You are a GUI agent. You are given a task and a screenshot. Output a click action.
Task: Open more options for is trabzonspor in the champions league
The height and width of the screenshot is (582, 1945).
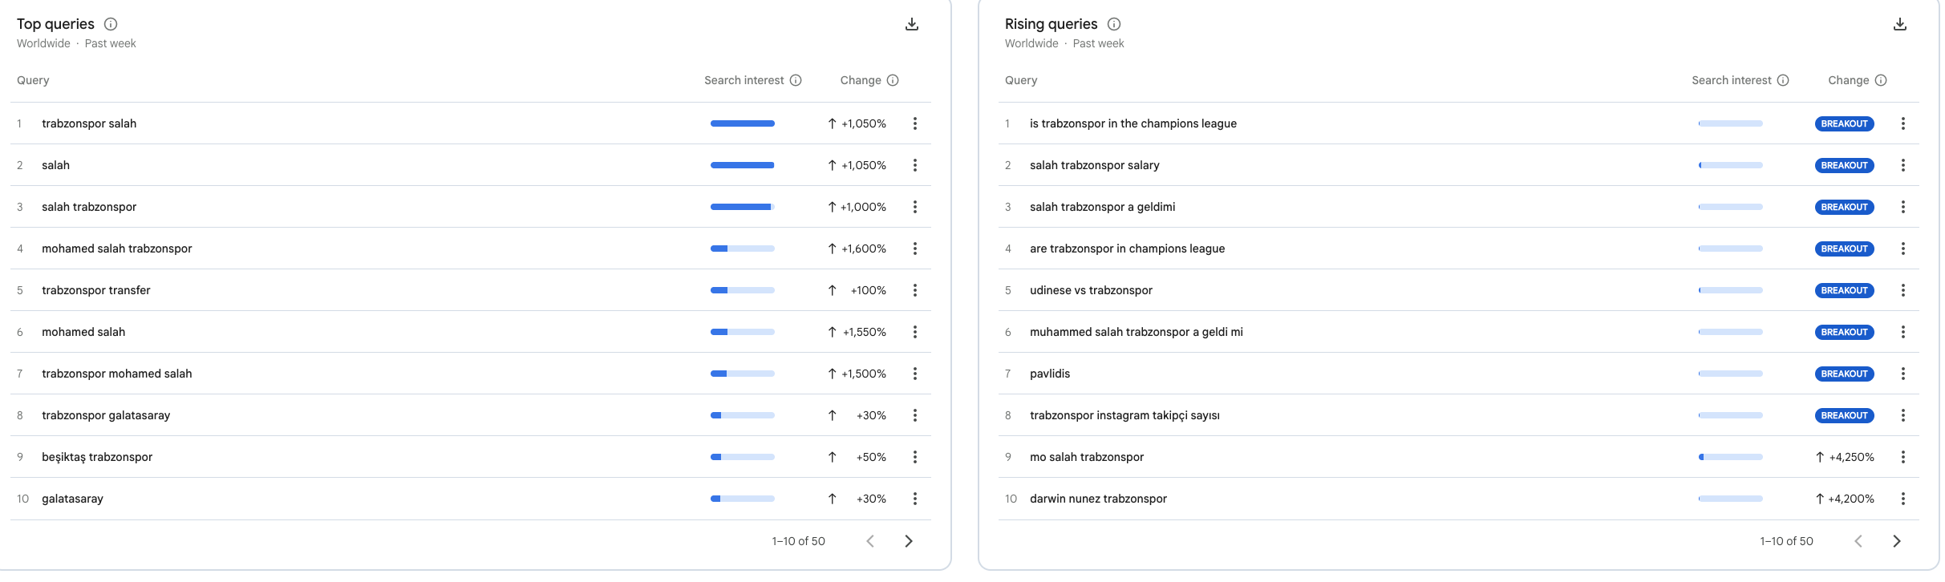pos(1903,123)
